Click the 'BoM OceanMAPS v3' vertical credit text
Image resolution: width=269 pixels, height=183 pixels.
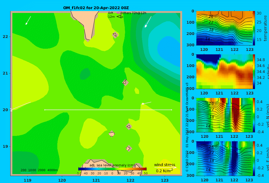pos(187,97)
